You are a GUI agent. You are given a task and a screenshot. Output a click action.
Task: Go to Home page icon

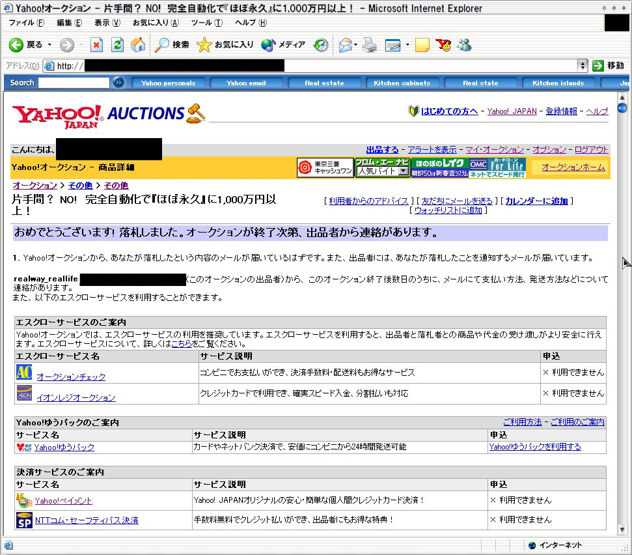(x=138, y=45)
